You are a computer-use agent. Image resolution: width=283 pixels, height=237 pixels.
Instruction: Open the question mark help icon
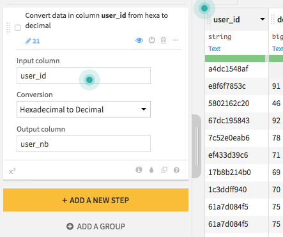pyautogui.click(x=176, y=170)
